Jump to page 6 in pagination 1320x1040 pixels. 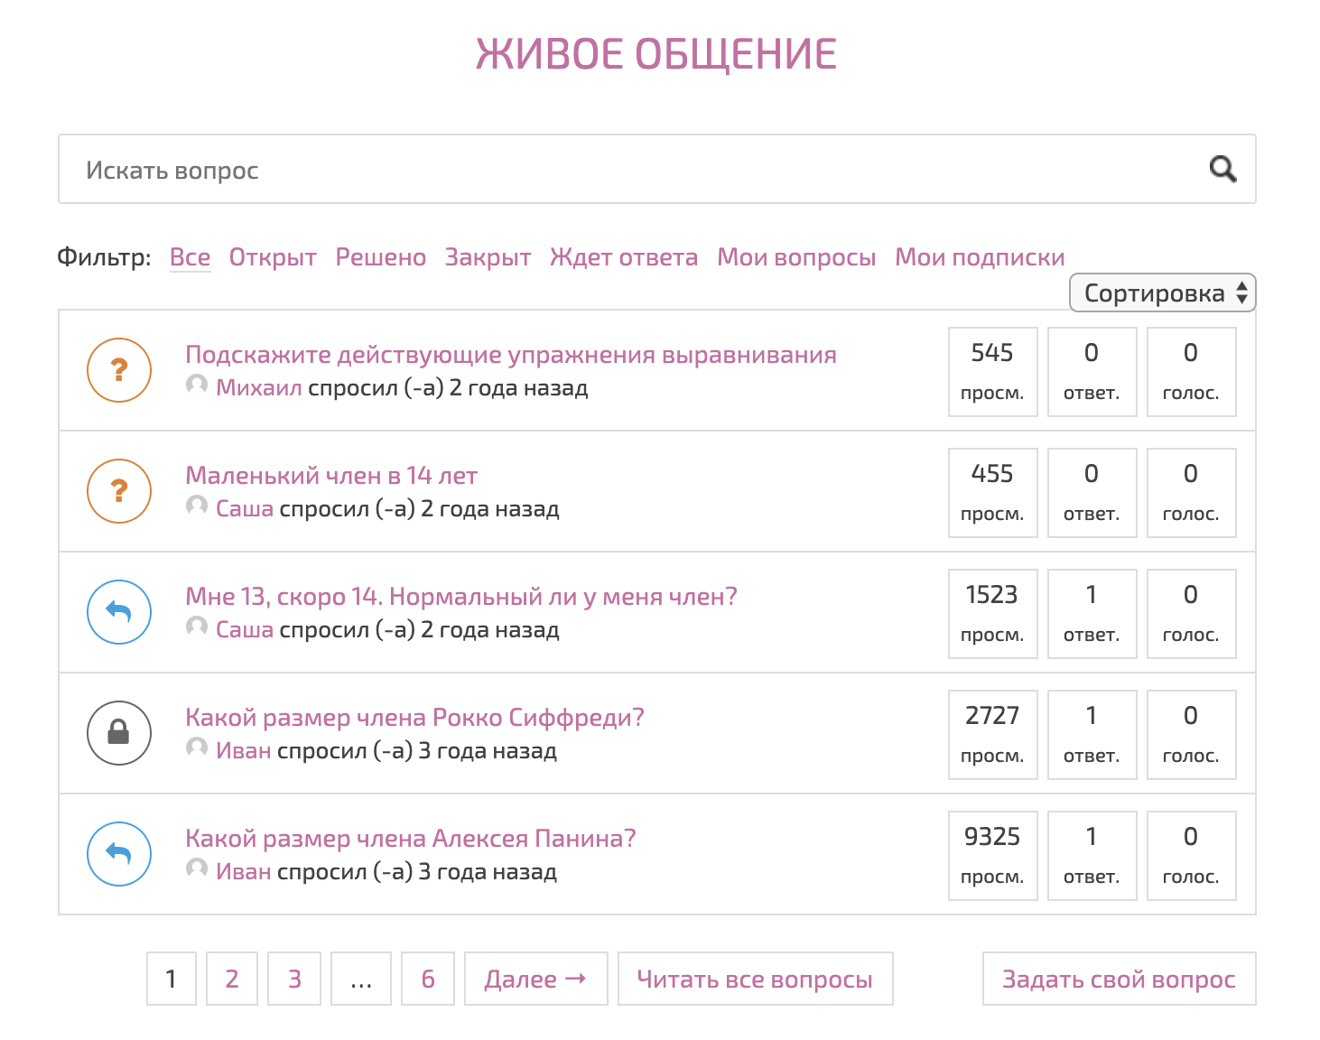(428, 979)
